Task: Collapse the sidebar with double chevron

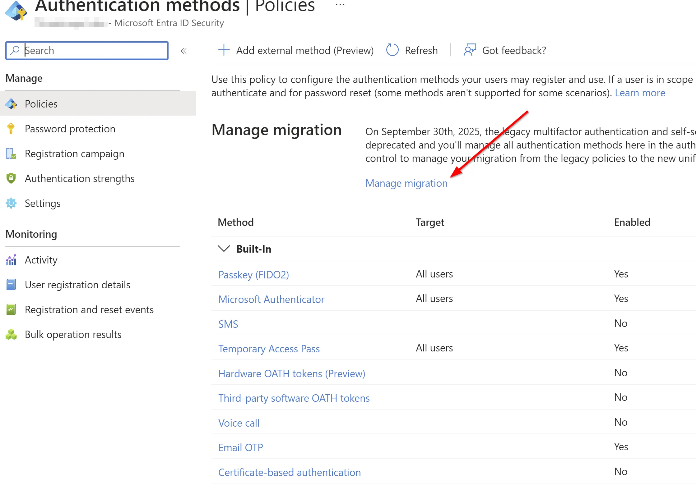Action: [x=183, y=51]
